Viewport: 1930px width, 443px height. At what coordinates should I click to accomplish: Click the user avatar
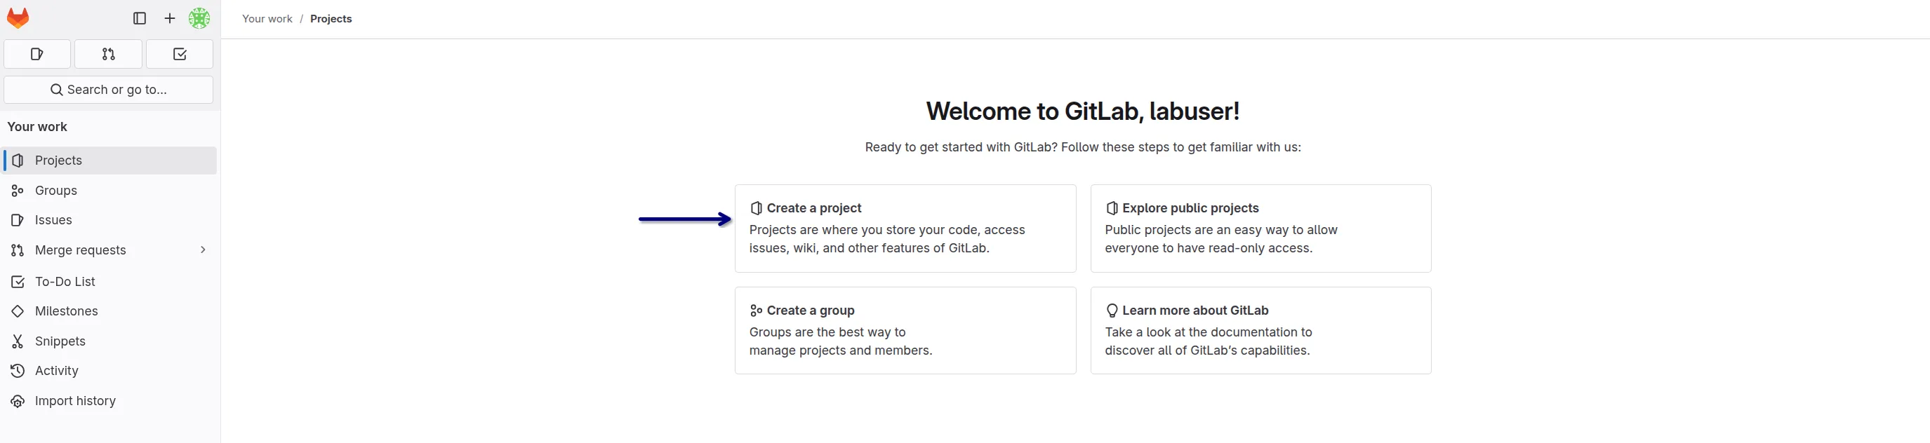pos(199,18)
